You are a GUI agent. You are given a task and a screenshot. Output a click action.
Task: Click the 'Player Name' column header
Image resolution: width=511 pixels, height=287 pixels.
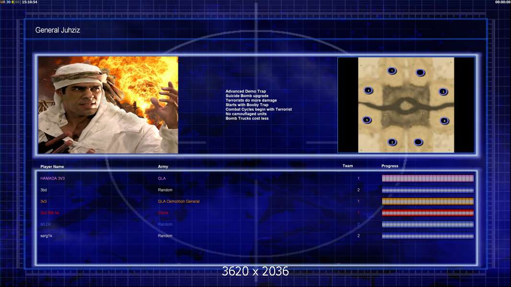52,167
